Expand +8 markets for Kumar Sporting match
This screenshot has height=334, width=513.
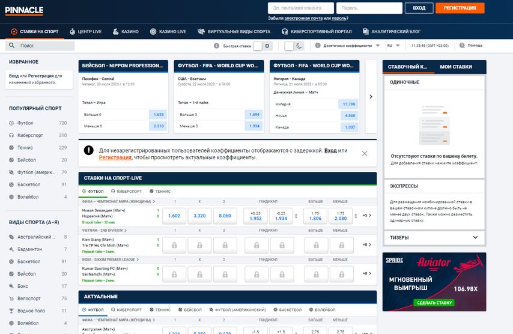[367, 273]
